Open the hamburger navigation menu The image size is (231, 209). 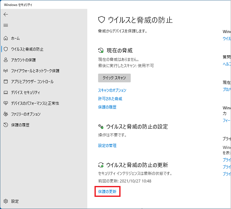[6, 25]
